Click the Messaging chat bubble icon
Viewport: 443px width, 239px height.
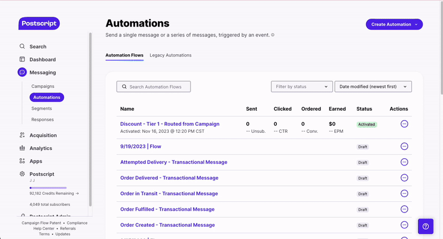22,72
